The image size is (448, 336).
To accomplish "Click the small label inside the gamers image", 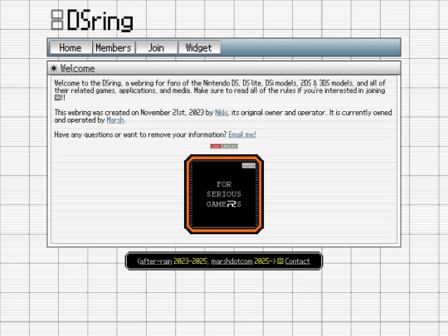I will click(x=249, y=166).
